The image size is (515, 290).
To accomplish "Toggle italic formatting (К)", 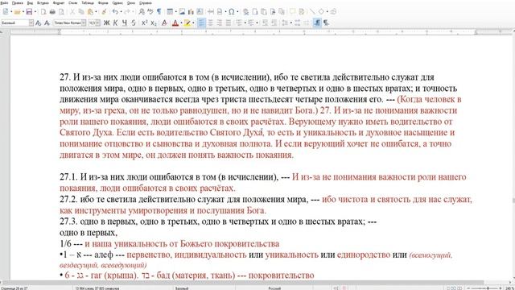I will point(115,23).
